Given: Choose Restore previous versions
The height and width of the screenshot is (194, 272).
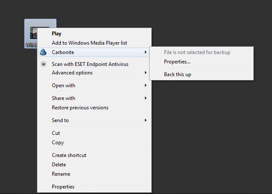Looking at the screenshot, I should (x=80, y=108).
